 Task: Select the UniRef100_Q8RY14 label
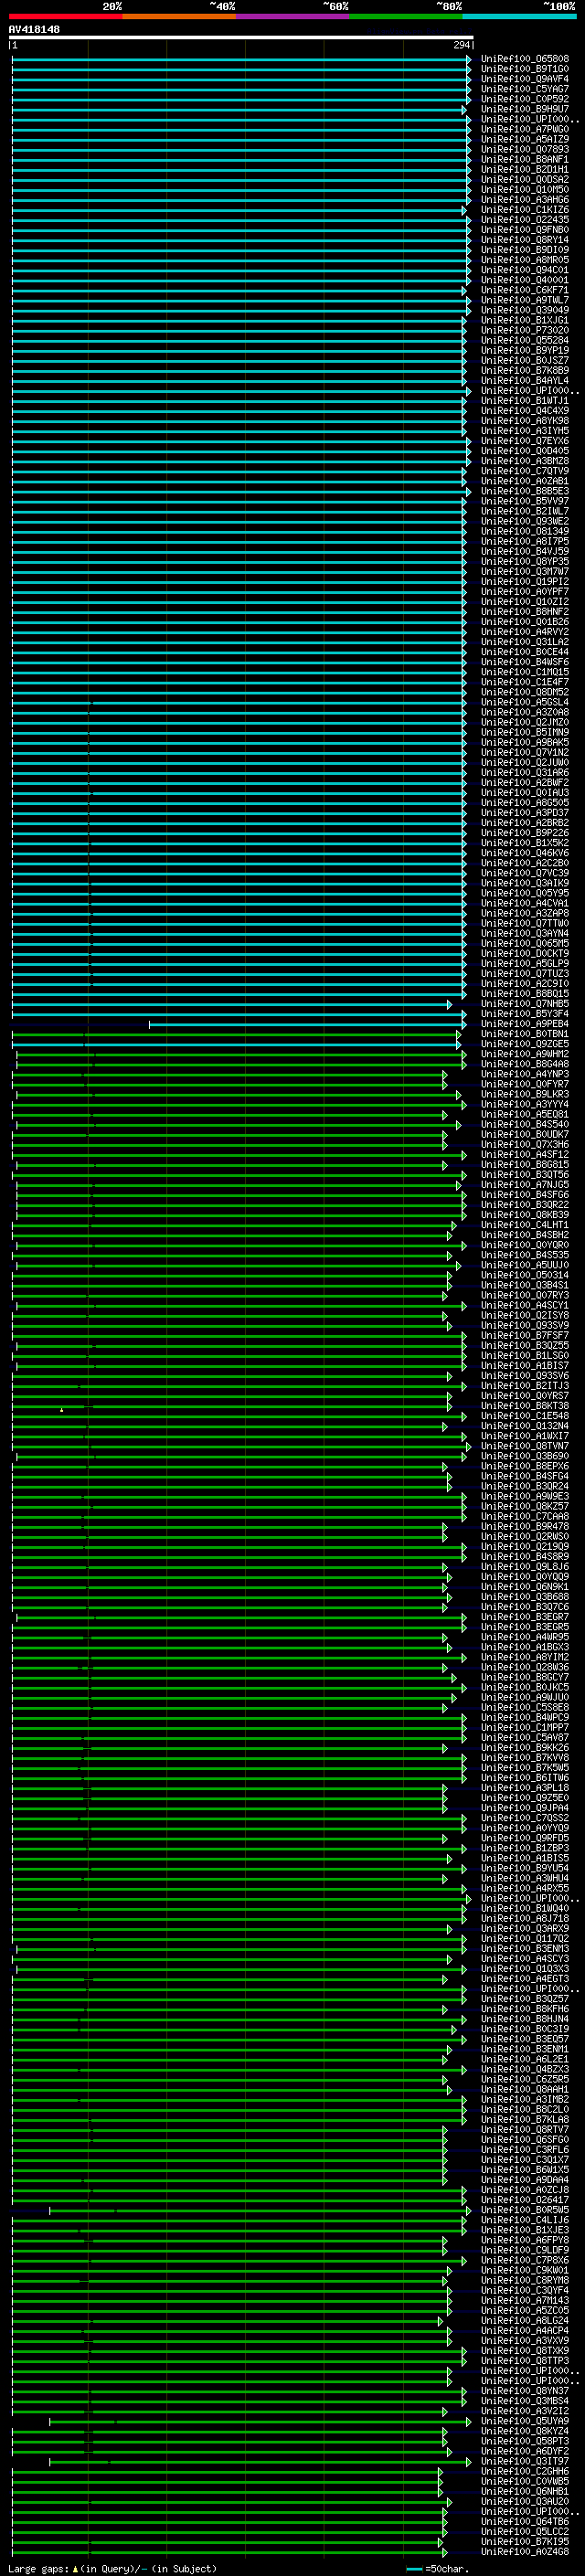(524, 240)
